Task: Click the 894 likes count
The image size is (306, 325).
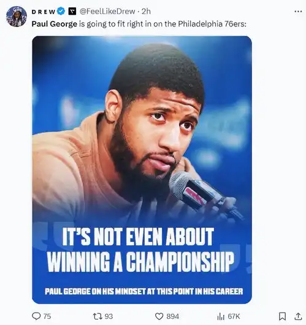Action: pyautogui.click(x=173, y=316)
